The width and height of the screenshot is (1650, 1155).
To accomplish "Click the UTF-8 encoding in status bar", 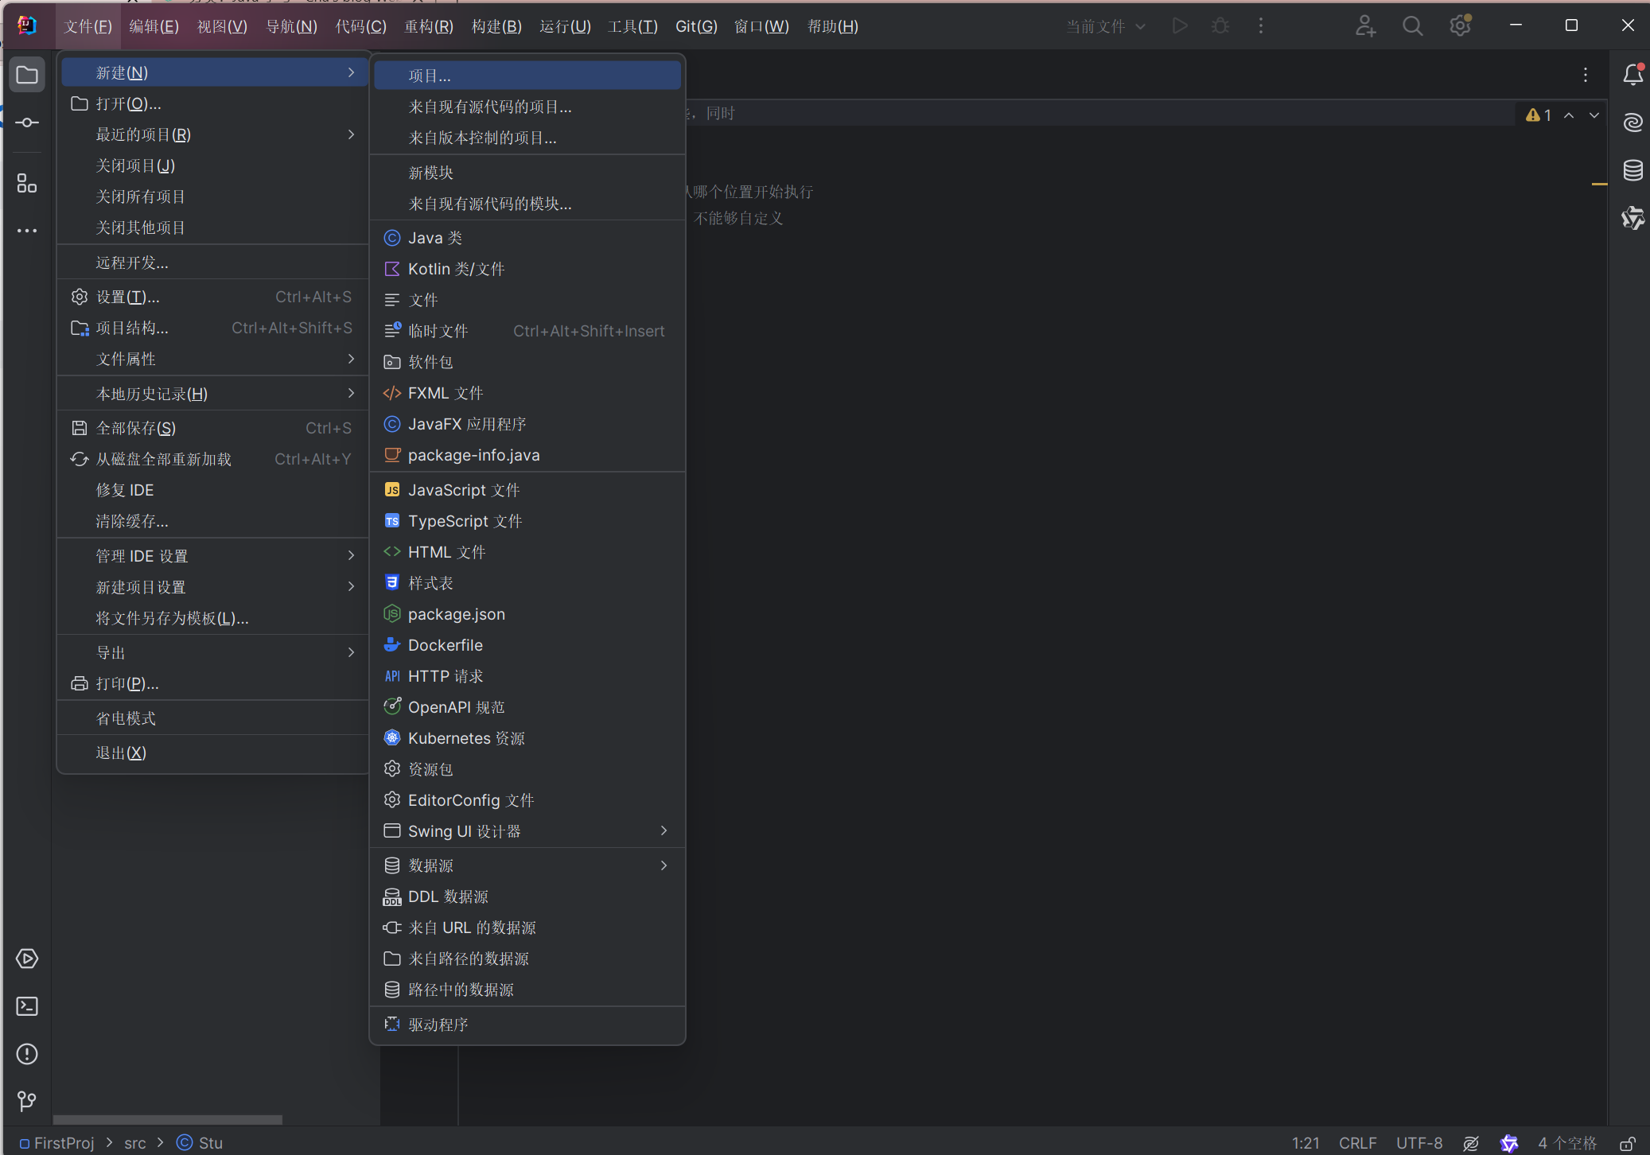I will 1419,1143.
